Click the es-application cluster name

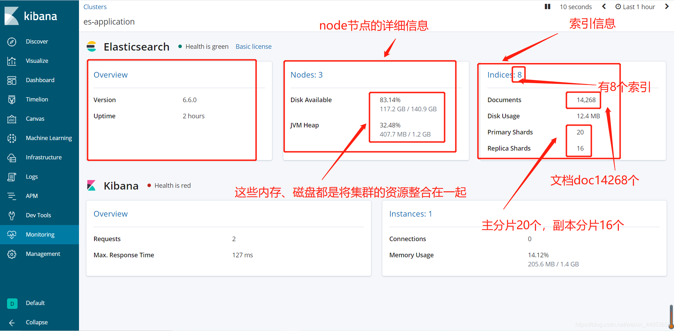[109, 22]
